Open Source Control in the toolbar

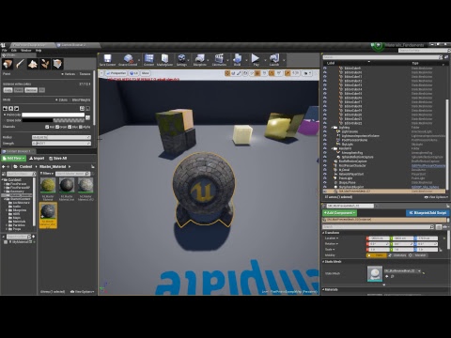(x=128, y=60)
